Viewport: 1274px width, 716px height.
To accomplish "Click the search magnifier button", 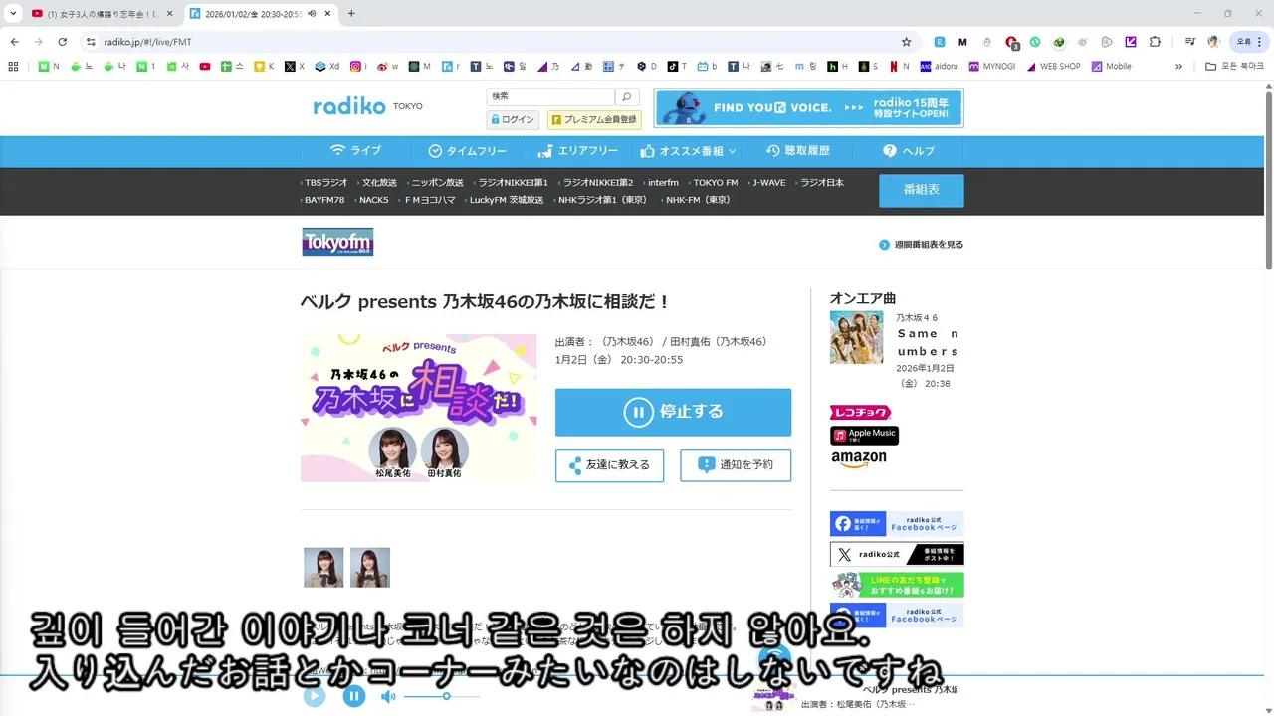I will click(x=626, y=96).
